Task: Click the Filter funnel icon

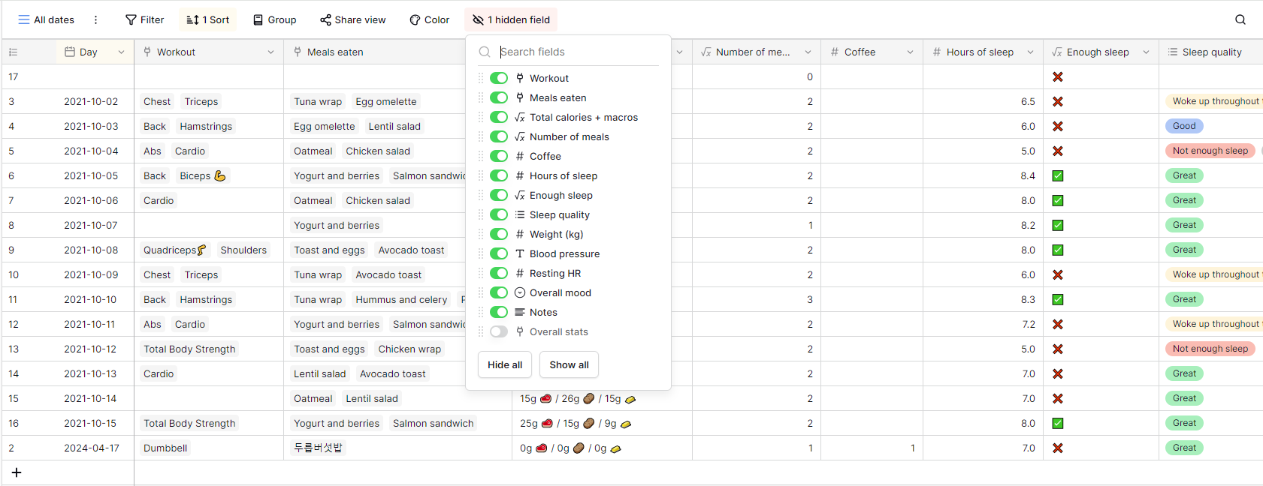Action: pyautogui.click(x=131, y=19)
